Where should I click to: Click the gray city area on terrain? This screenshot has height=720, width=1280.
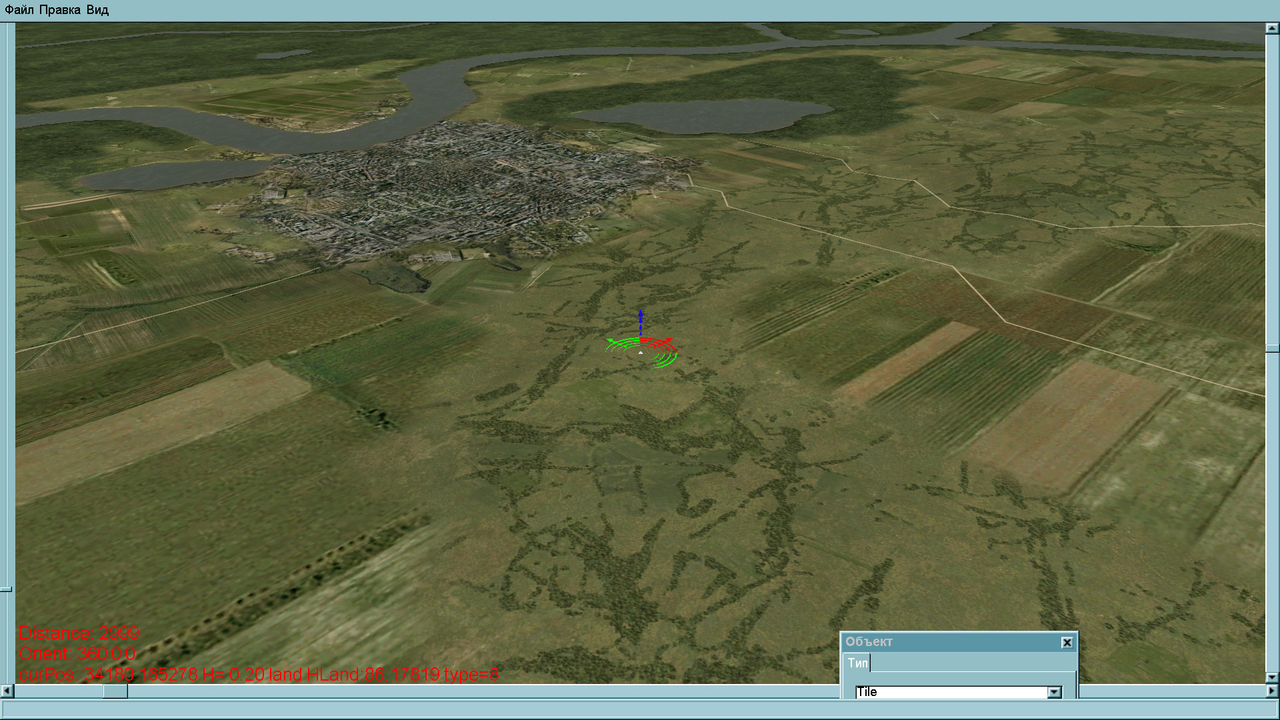click(453, 187)
